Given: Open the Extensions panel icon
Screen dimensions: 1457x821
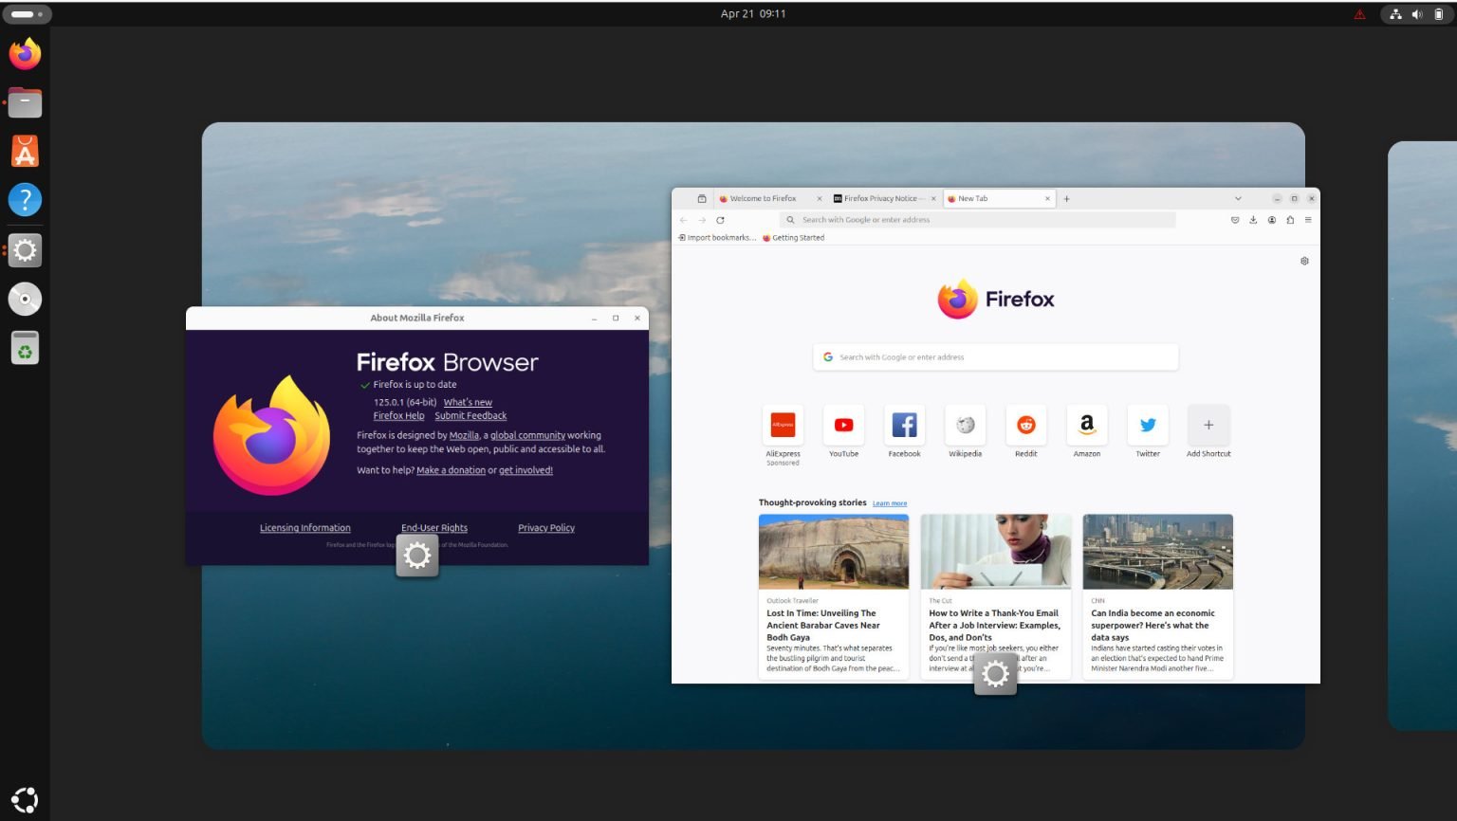Looking at the screenshot, I should (1290, 219).
